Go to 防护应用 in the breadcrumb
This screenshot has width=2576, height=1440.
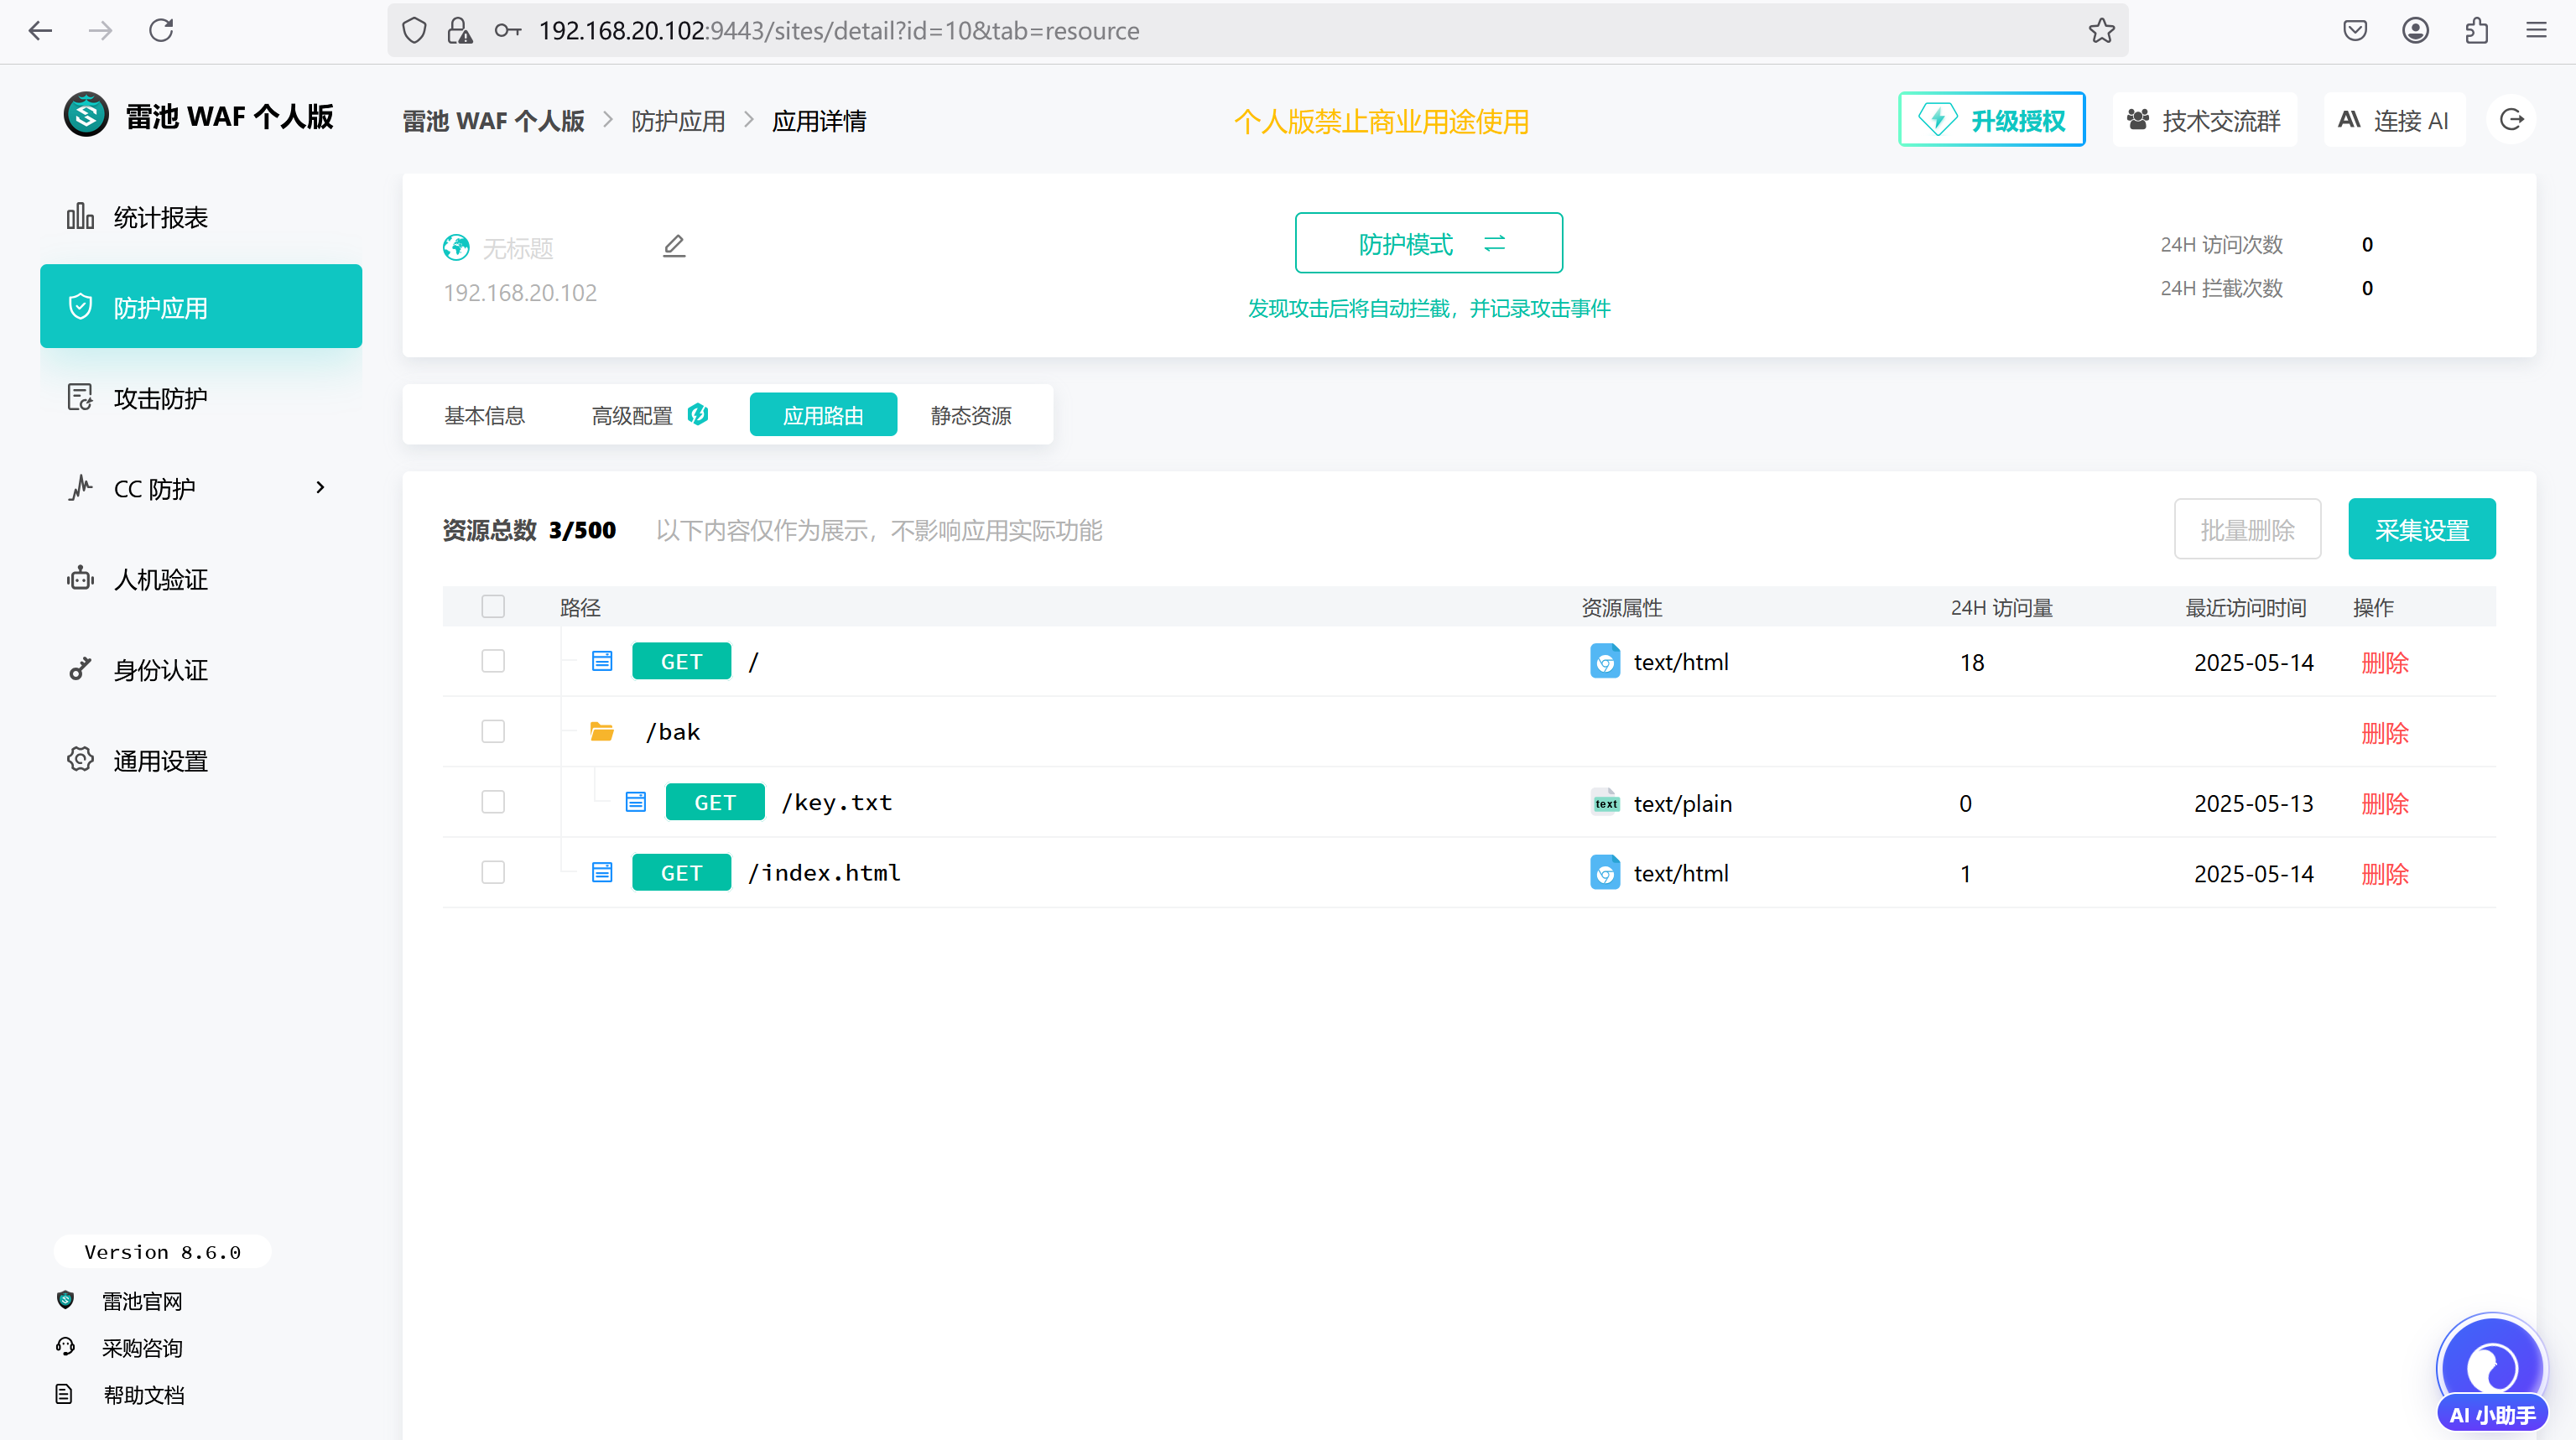(678, 121)
